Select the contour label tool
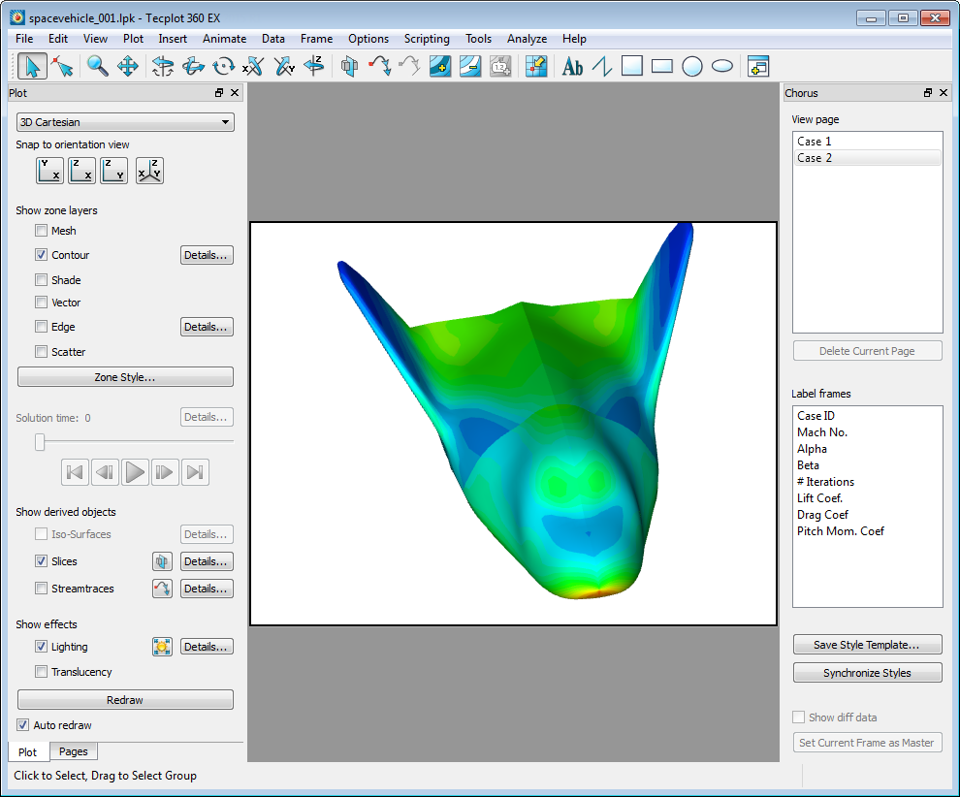Image resolution: width=960 pixels, height=797 pixels. [x=500, y=66]
